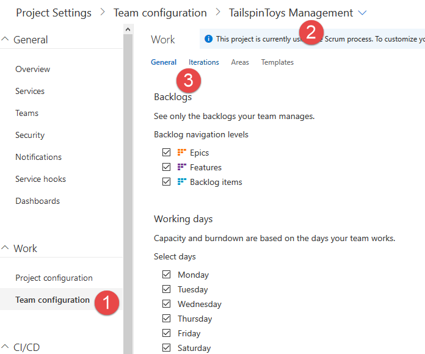The width and height of the screenshot is (425, 354).
Task: Select the Templates tab
Action: coord(277,62)
